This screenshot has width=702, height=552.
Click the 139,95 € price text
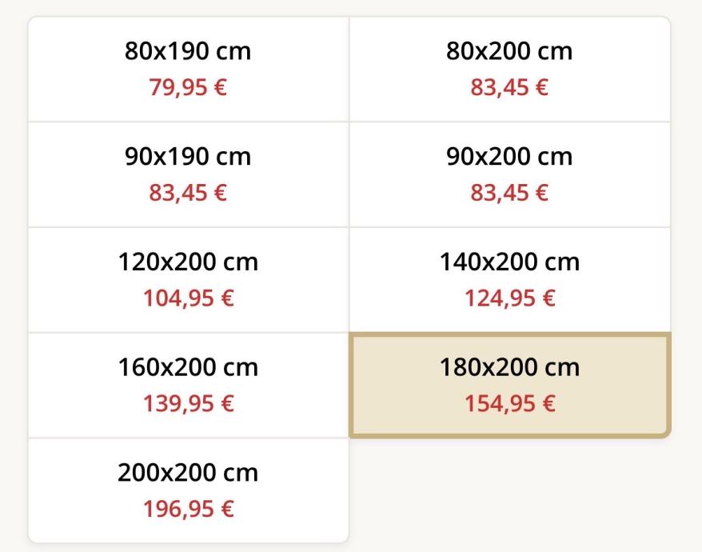click(188, 404)
